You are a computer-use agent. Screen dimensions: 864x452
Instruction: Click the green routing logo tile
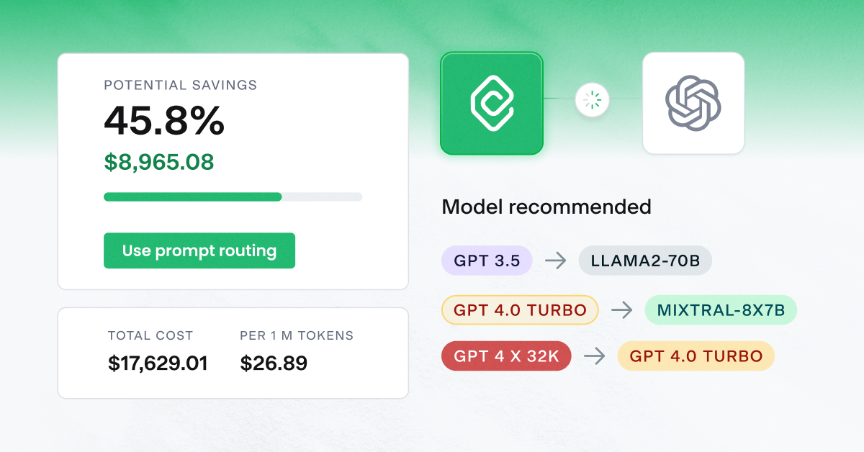point(492,103)
